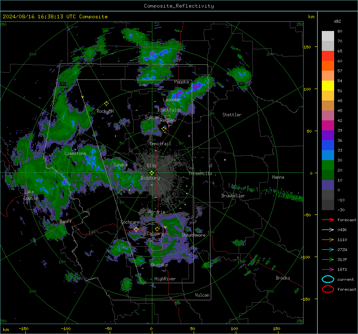Click the 60 dBZ red color swatch
358x334 pixels.
(328, 56)
